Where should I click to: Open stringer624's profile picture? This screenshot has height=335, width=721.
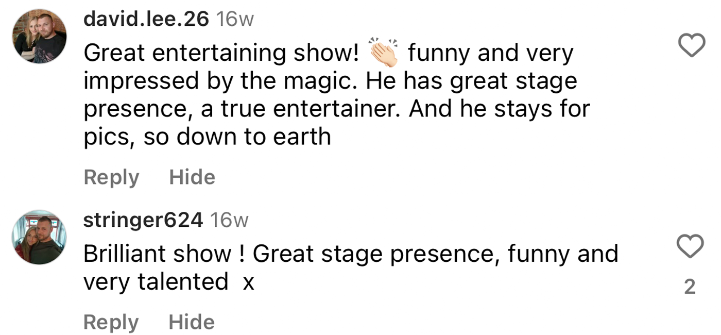[x=40, y=237]
